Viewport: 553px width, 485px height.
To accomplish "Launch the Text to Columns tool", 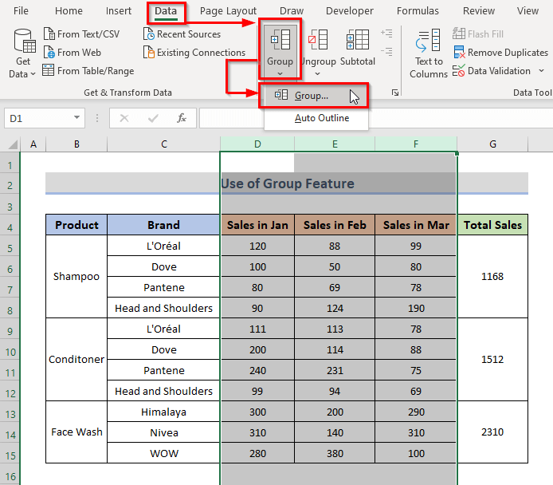I will click(428, 53).
